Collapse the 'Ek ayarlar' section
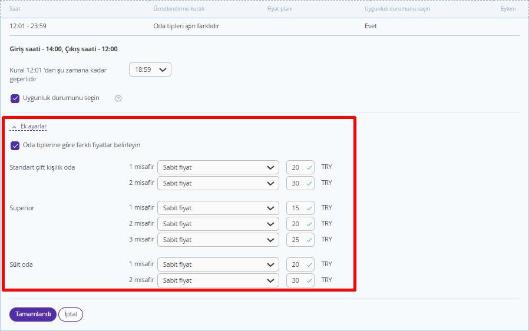Screen dimensions: 529x331 pyautogui.click(x=28, y=126)
